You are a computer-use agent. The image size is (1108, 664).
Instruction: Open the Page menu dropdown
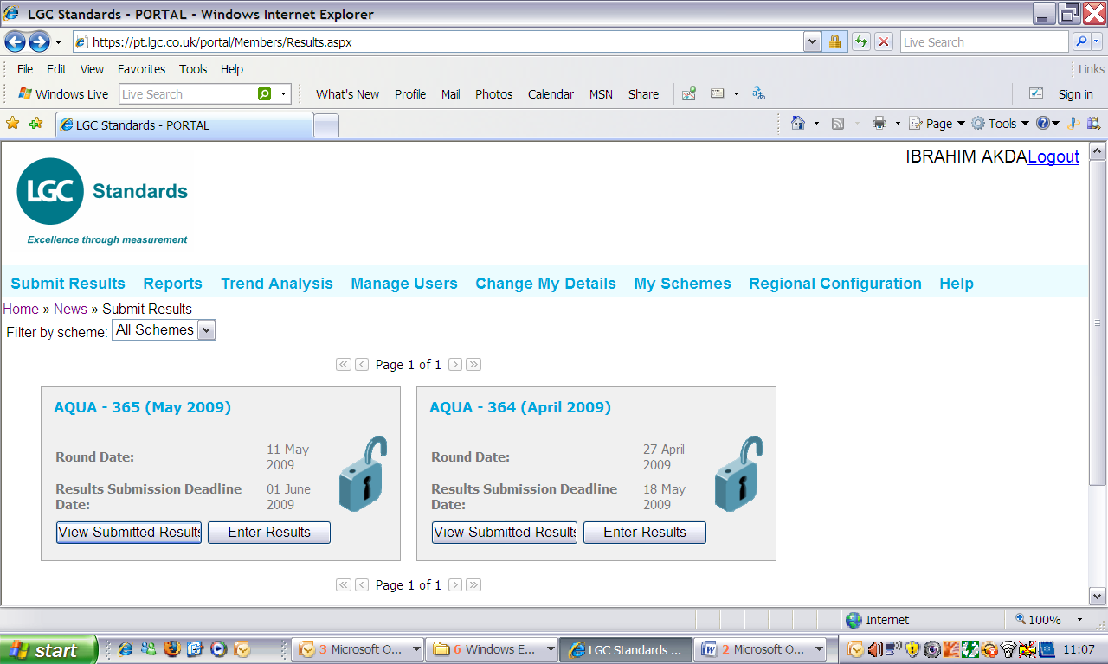pos(937,124)
